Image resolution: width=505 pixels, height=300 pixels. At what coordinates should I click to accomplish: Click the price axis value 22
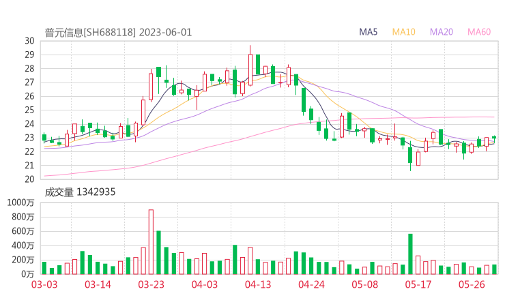pyautogui.click(x=29, y=151)
